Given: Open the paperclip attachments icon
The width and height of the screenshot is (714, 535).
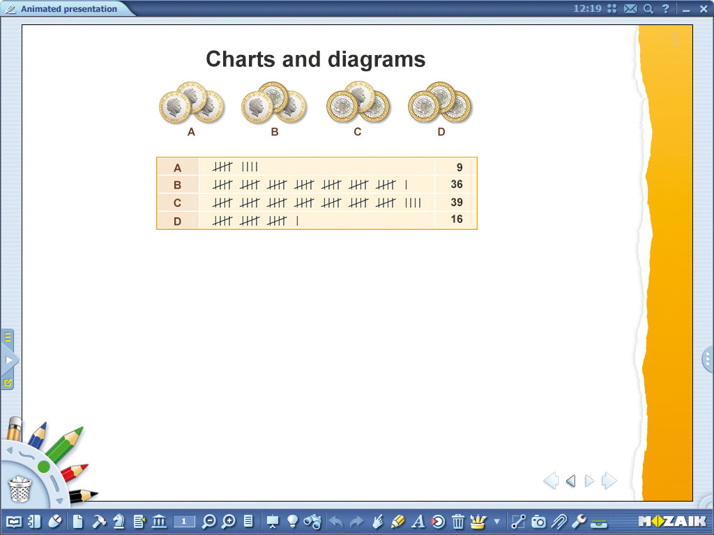Looking at the screenshot, I should tap(559, 521).
